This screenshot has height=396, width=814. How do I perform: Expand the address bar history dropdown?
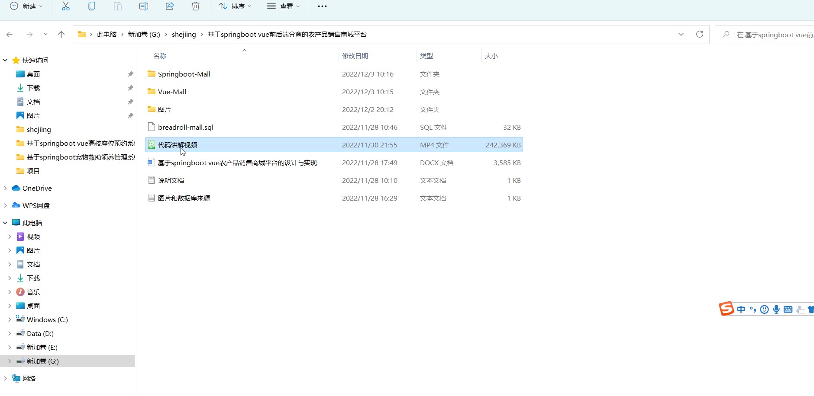click(x=681, y=35)
